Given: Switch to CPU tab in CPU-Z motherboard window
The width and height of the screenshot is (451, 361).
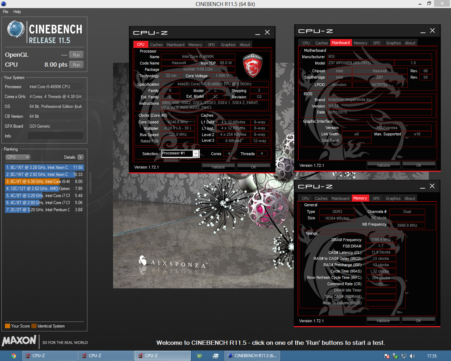Looking at the screenshot, I should coord(306,43).
